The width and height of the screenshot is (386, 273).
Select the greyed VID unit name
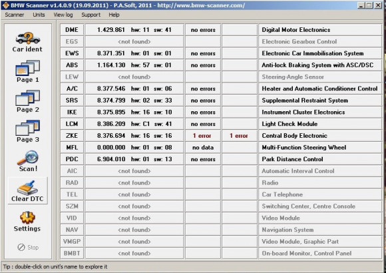(72, 218)
